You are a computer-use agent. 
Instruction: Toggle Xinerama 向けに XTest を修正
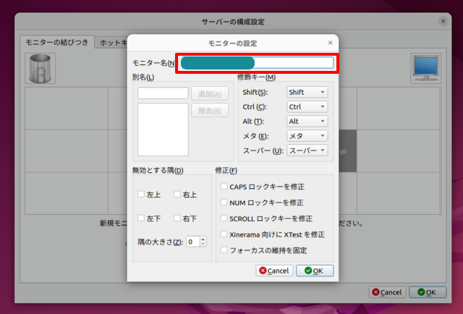coord(224,234)
